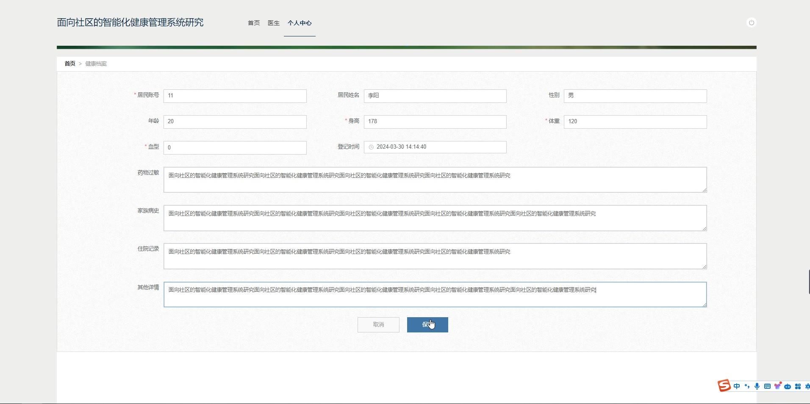Focus the 居民姓名 input field
810x404 pixels.
pyautogui.click(x=435, y=96)
